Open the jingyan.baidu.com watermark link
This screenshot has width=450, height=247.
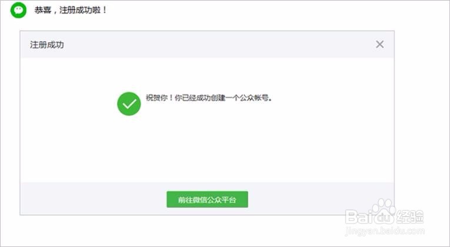pos(385,231)
